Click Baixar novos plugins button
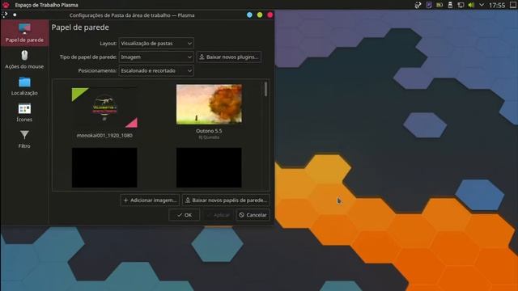Viewport: 518px width, 291px height. [229, 57]
